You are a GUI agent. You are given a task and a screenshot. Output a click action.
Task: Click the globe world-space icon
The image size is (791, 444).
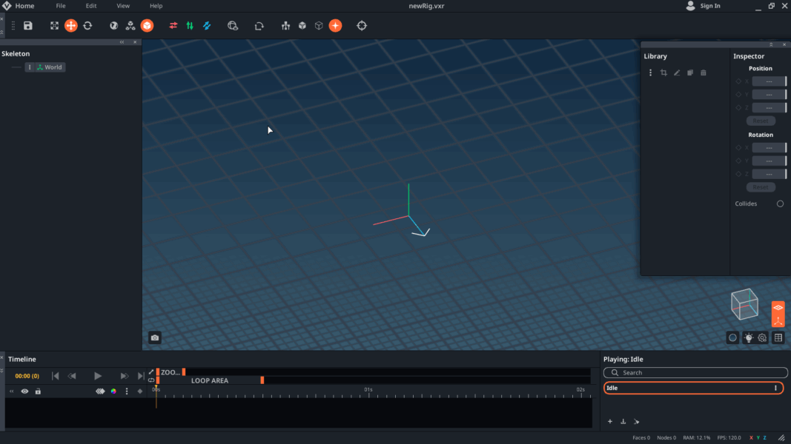pyautogui.click(x=113, y=26)
